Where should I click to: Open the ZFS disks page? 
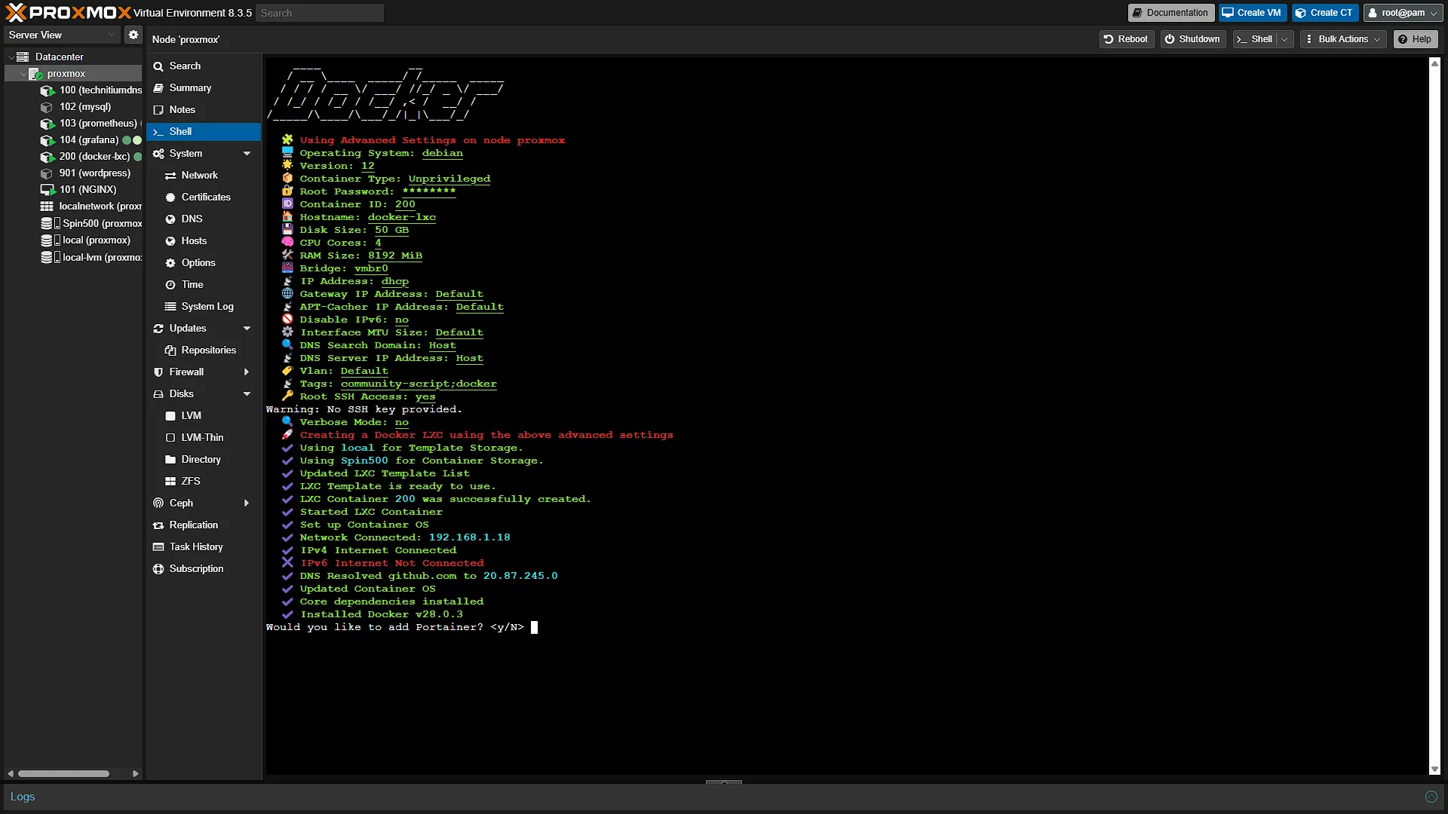(204, 482)
